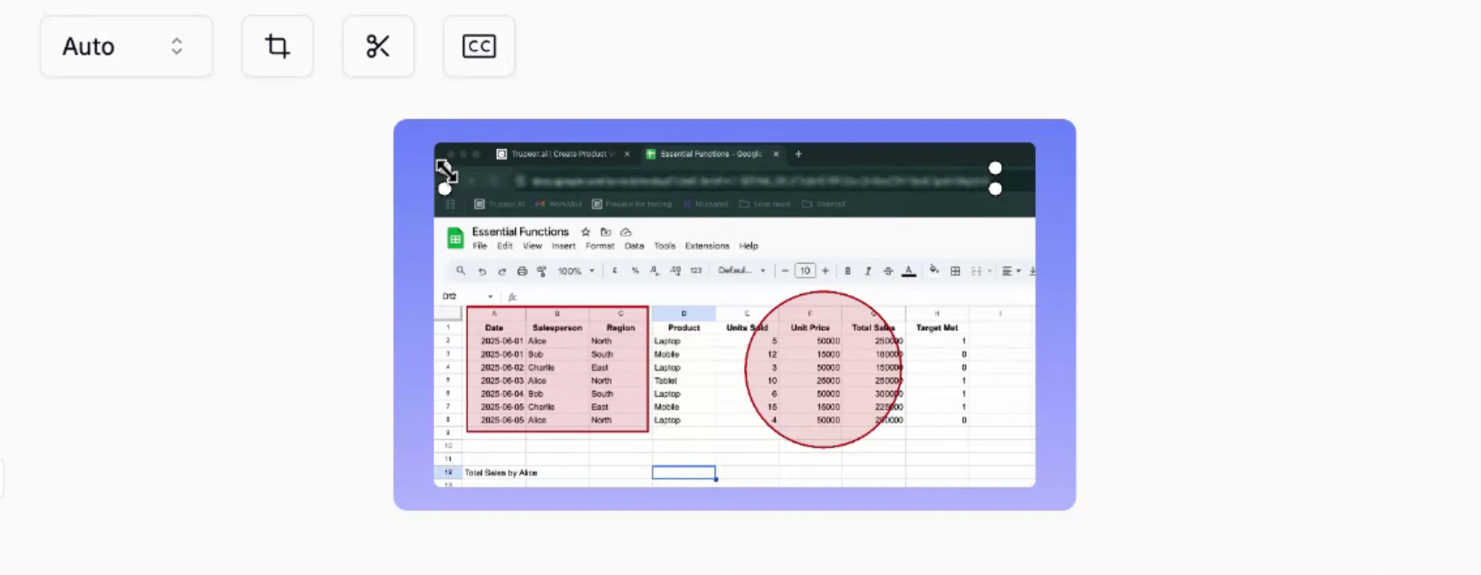Click the 'Salesperson' header cell
Viewport: 1481px width, 575px height.
pos(557,327)
